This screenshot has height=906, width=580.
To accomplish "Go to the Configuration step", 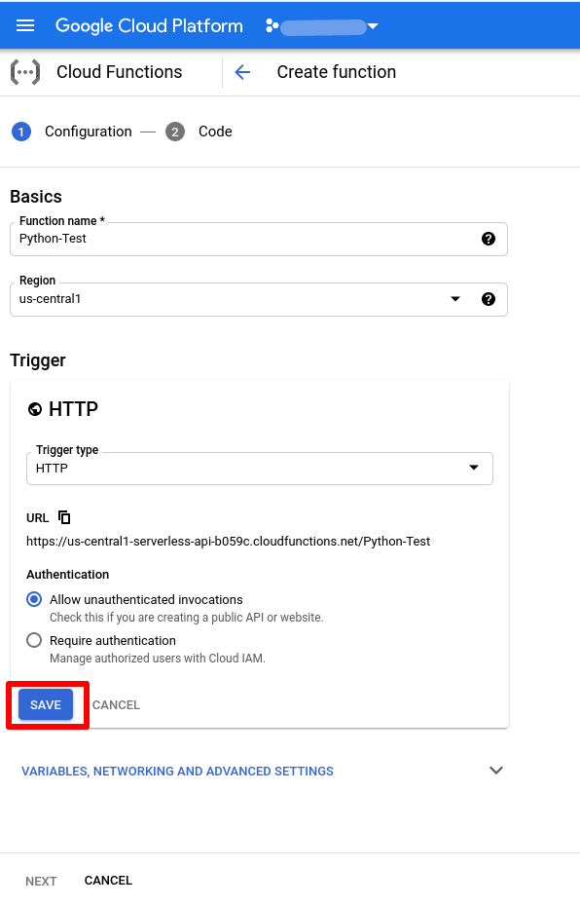I will (x=72, y=132).
